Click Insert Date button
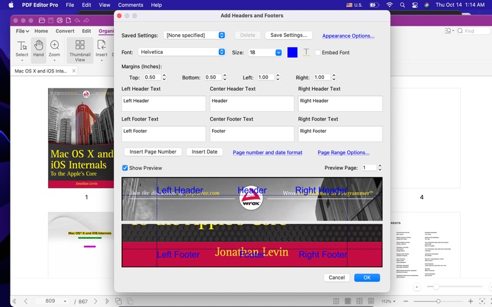 (205, 152)
